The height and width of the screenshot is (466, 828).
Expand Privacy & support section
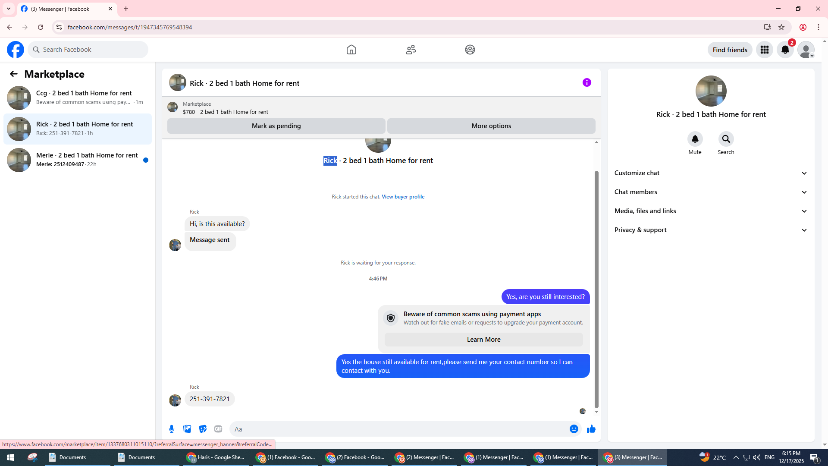point(711,230)
